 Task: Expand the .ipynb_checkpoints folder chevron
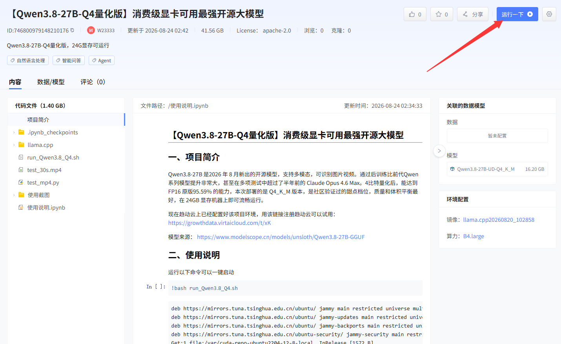14,132
